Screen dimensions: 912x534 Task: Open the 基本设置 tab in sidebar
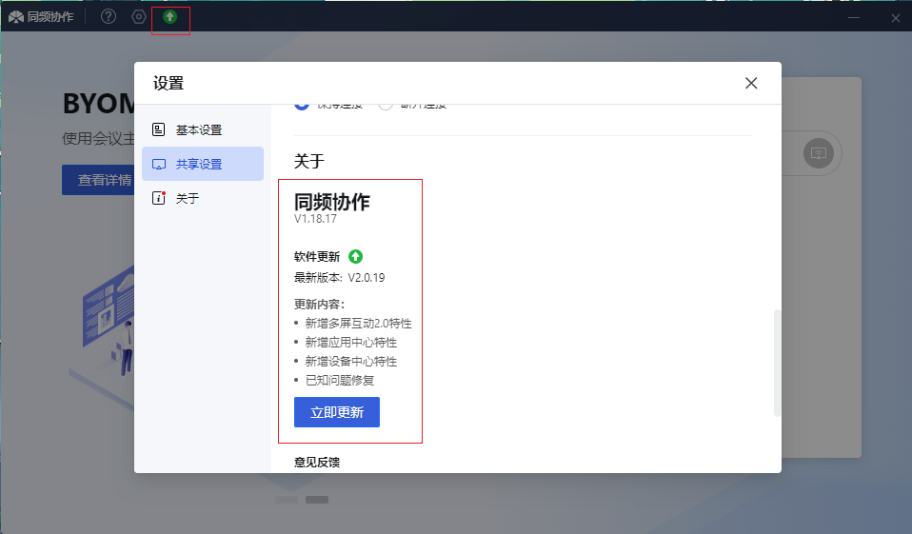[x=198, y=129]
